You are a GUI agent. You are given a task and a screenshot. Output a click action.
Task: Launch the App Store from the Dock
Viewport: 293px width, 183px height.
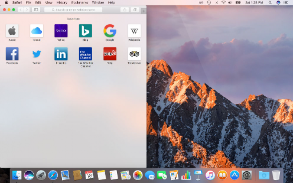[x=234, y=175]
